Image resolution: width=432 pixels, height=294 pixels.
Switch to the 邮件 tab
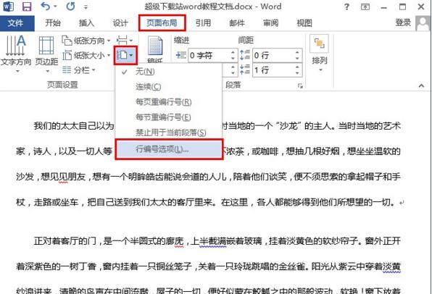pyautogui.click(x=237, y=23)
